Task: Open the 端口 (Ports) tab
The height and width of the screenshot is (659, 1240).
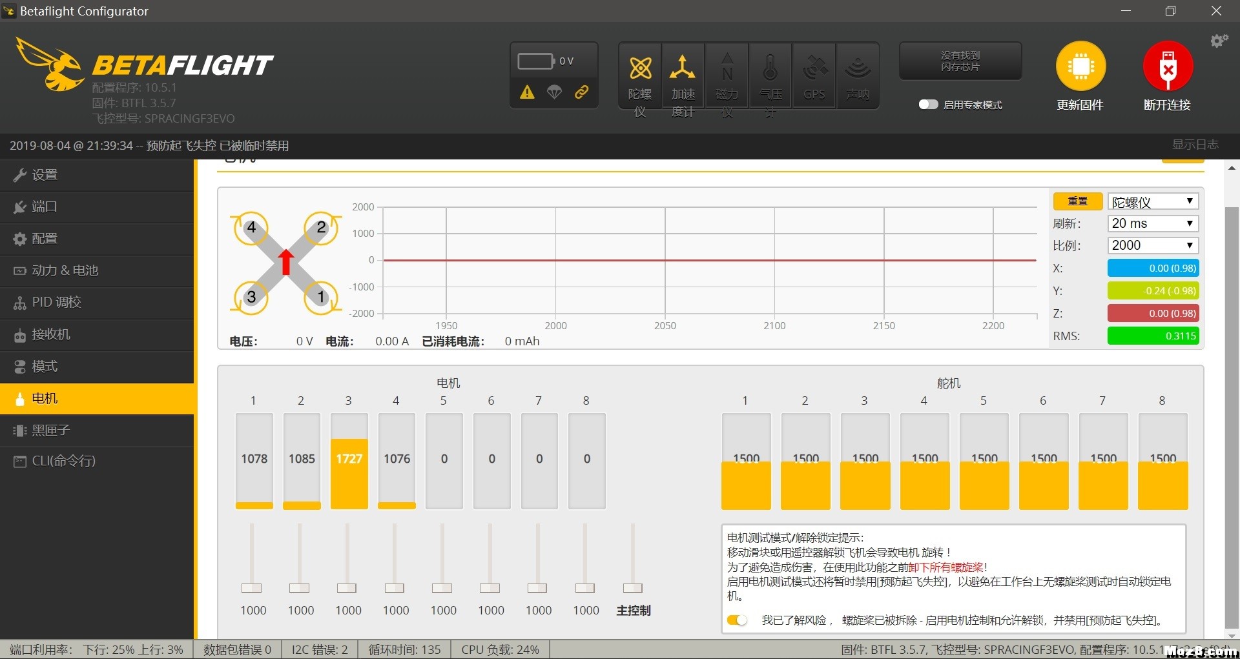Action: (x=97, y=207)
